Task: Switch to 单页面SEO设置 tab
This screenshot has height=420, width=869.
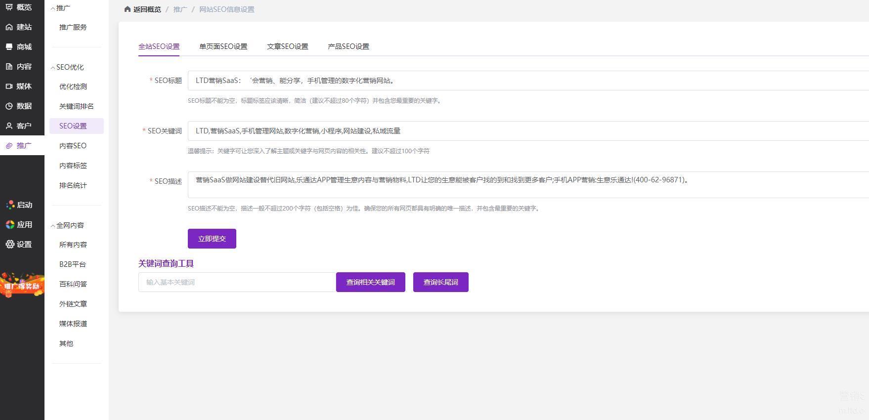Action: coord(223,46)
